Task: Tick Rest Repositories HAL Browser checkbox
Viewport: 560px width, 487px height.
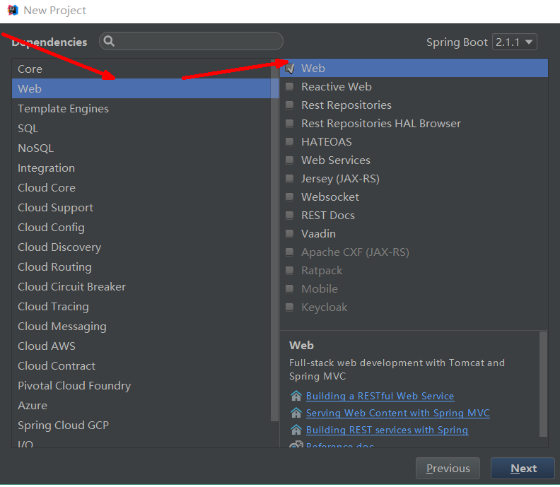Action: pyautogui.click(x=290, y=123)
